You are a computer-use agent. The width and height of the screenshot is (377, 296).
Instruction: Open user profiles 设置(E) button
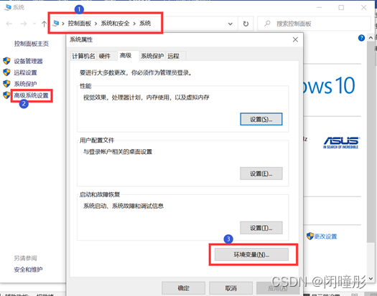[x=261, y=173]
